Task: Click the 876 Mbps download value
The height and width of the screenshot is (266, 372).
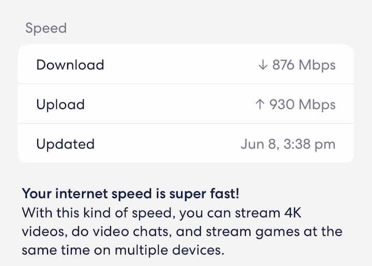Action: pos(302,65)
